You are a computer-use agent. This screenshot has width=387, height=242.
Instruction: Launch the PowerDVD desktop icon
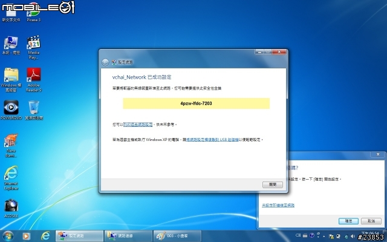11,110
